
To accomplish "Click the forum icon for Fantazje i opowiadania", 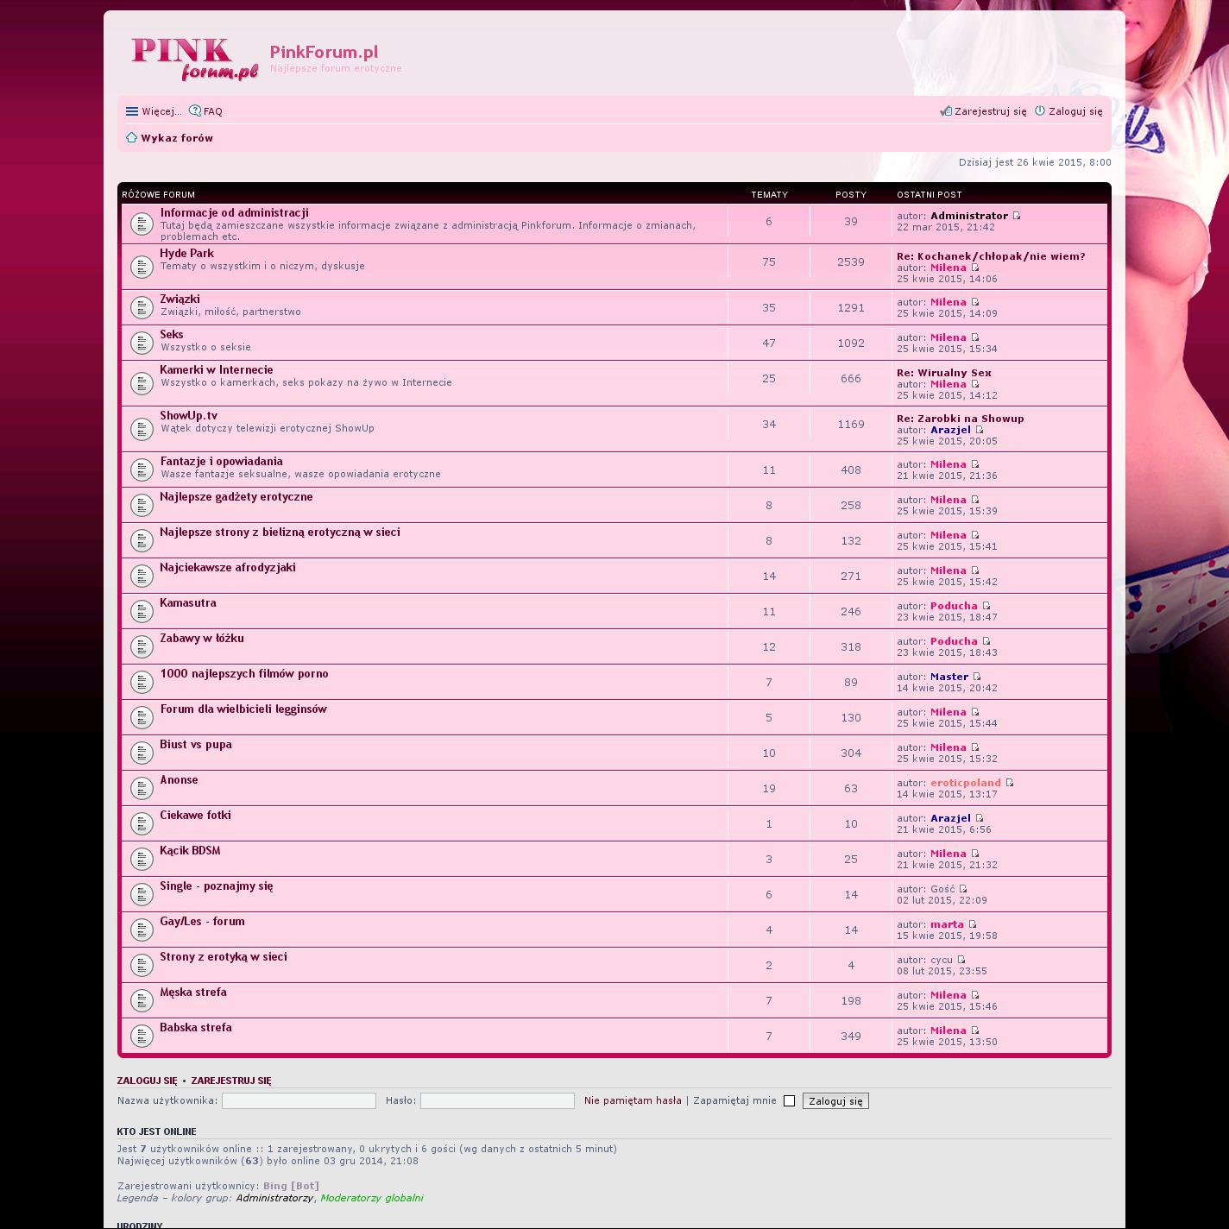I will pyautogui.click(x=142, y=470).
